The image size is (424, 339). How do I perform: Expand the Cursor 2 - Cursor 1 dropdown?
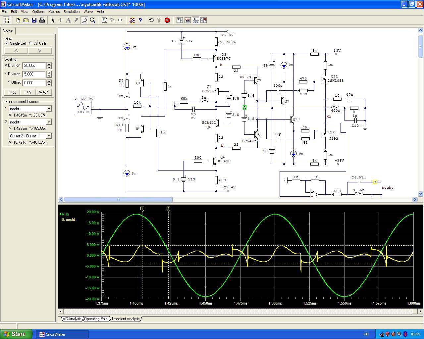click(49, 136)
